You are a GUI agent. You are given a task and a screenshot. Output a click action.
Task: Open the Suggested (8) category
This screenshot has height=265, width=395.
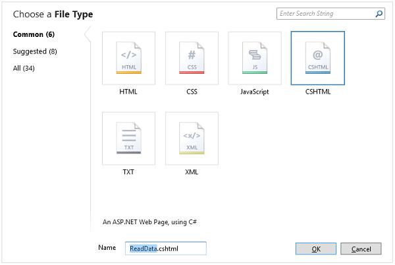(35, 51)
